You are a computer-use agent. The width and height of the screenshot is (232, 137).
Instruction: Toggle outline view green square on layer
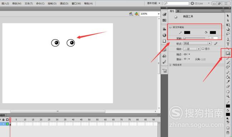tap(7, 124)
